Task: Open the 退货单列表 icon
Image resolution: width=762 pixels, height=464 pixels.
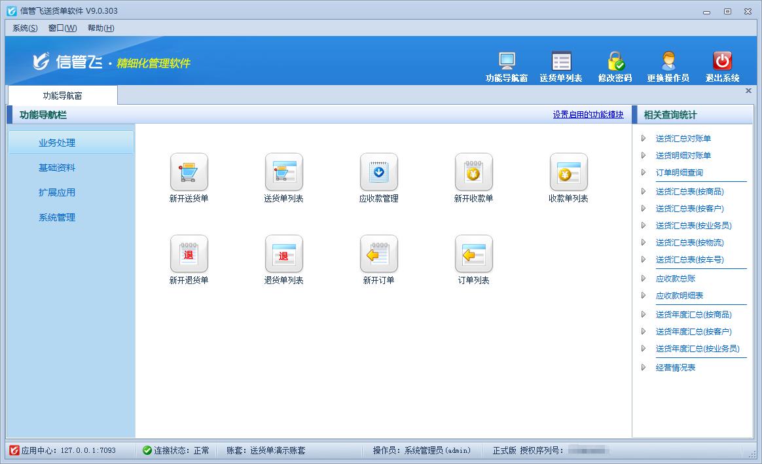Action: (x=284, y=254)
